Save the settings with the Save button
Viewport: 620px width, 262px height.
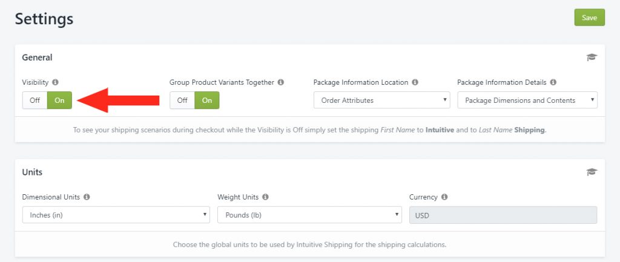(590, 18)
